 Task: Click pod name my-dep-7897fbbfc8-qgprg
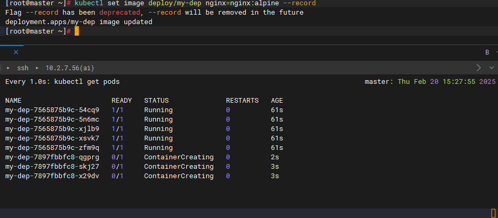coord(52,157)
